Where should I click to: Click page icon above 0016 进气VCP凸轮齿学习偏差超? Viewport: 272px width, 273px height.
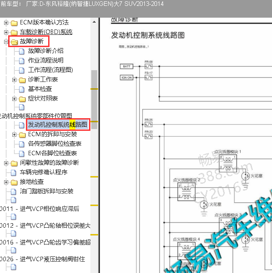click(x=14, y=234)
